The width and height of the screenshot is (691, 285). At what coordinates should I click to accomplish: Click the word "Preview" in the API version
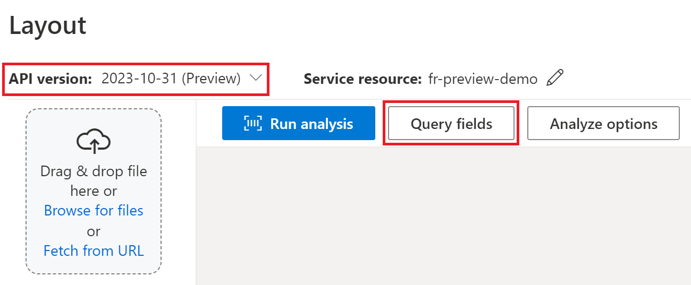click(x=211, y=79)
